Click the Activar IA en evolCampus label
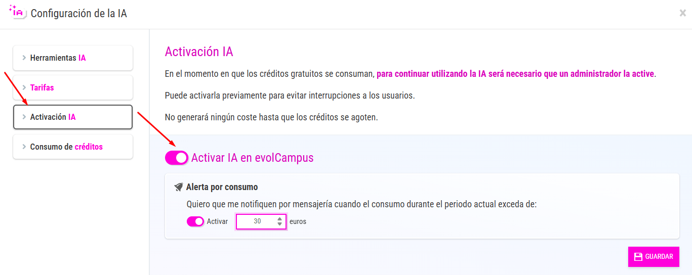 click(x=252, y=158)
